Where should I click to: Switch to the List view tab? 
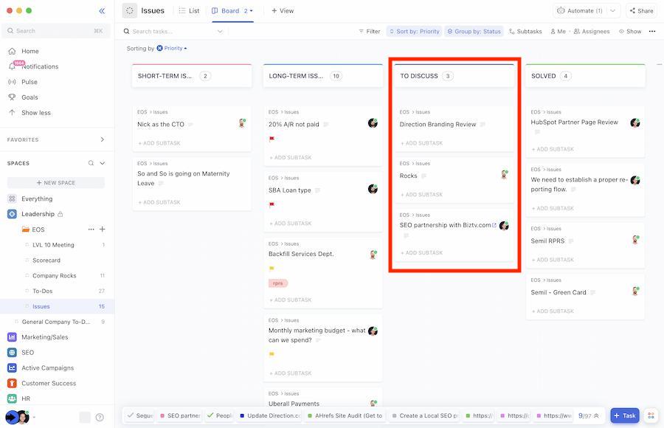(189, 11)
